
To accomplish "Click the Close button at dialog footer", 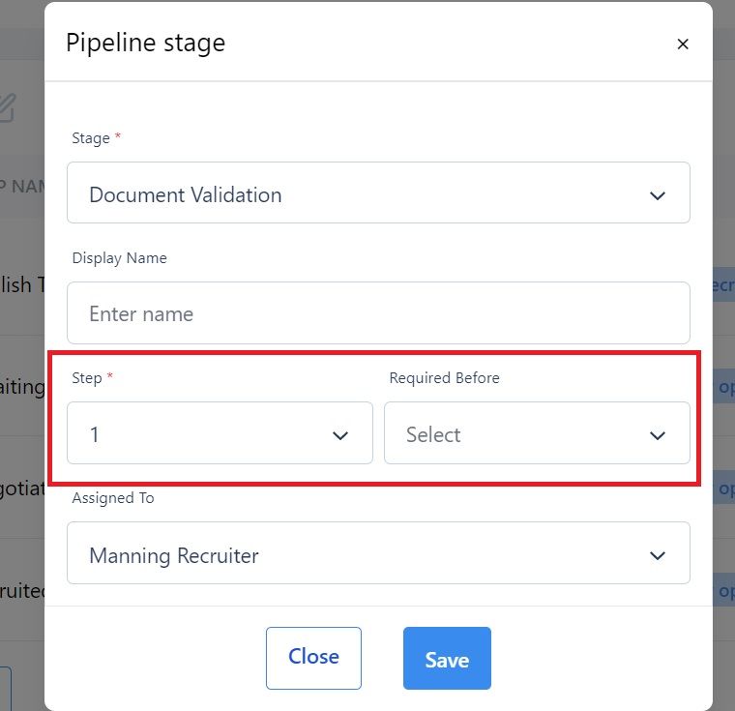I will [313, 659].
